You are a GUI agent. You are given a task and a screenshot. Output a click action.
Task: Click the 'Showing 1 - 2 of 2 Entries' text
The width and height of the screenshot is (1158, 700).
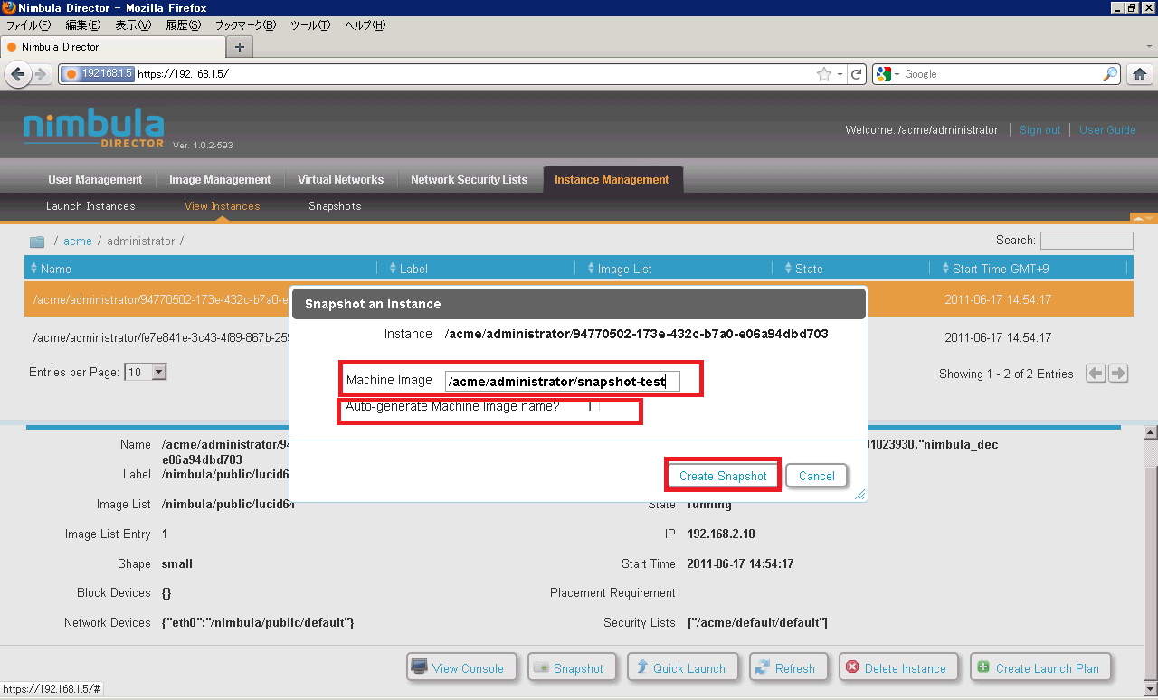(1006, 374)
